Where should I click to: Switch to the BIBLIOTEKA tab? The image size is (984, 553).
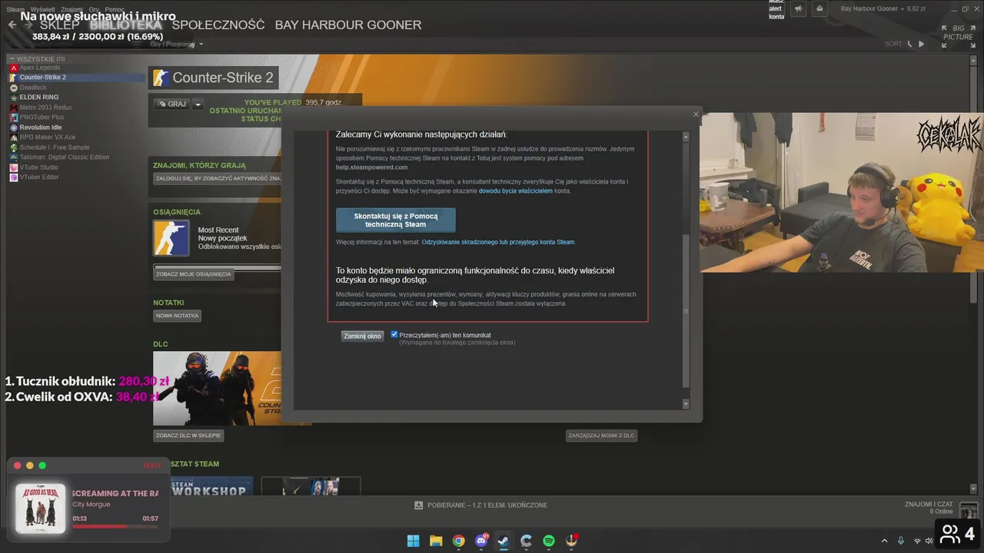125,25
